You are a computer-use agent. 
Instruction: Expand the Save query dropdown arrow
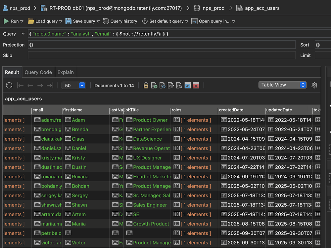pyautogui.click(x=98, y=21)
